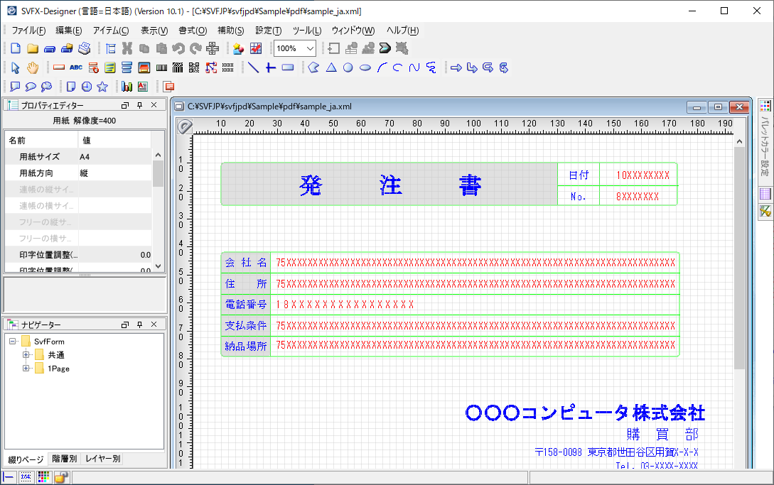Close the ナビゲーター panel

154,324
